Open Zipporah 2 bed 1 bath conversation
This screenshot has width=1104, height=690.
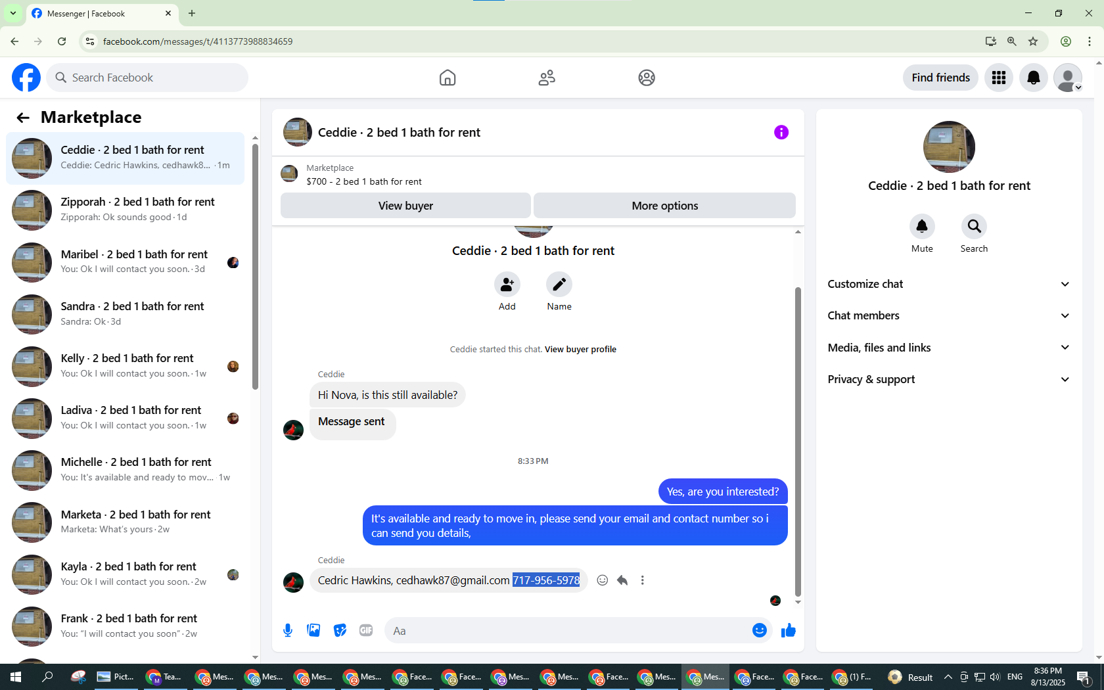125,210
